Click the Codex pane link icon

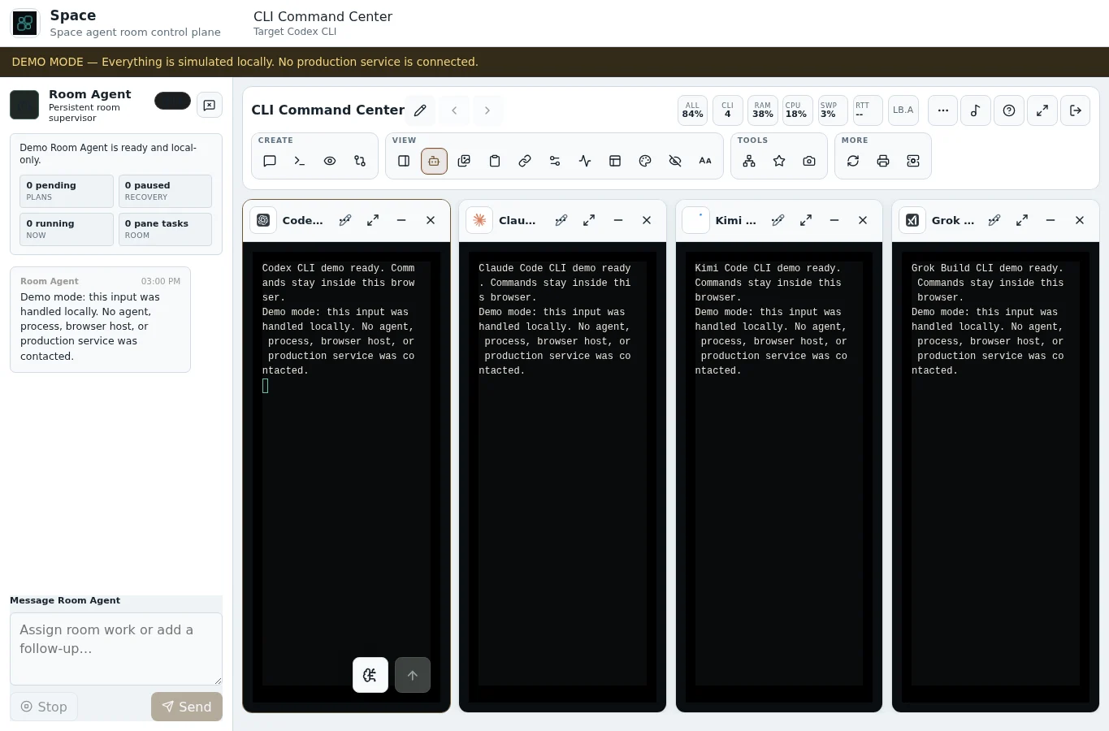(x=345, y=220)
